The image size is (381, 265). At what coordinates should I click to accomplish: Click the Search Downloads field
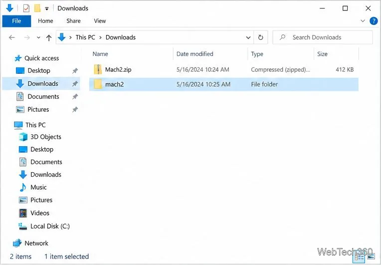click(323, 37)
